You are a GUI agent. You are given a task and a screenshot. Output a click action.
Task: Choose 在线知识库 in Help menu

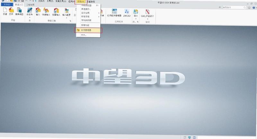pyautogui.click(x=88, y=20)
